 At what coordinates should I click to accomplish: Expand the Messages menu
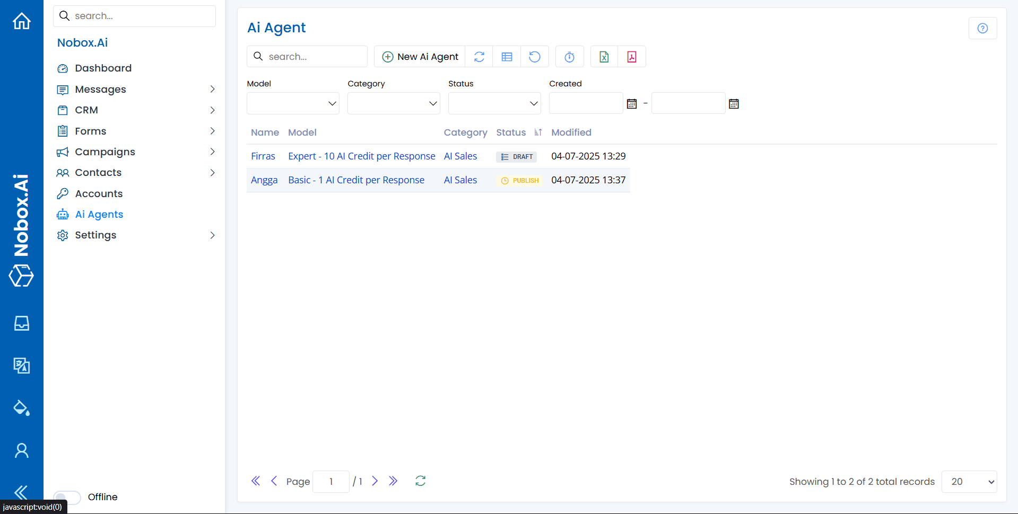click(100, 89)
